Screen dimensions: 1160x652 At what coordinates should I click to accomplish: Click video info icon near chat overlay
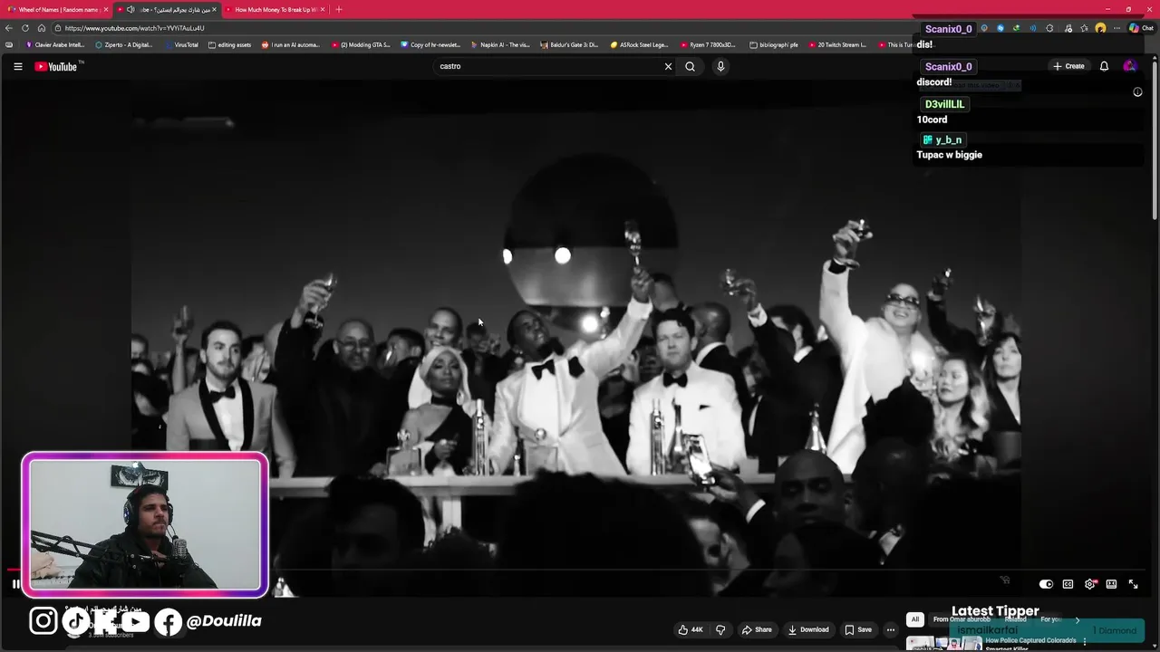[1137, 91]
